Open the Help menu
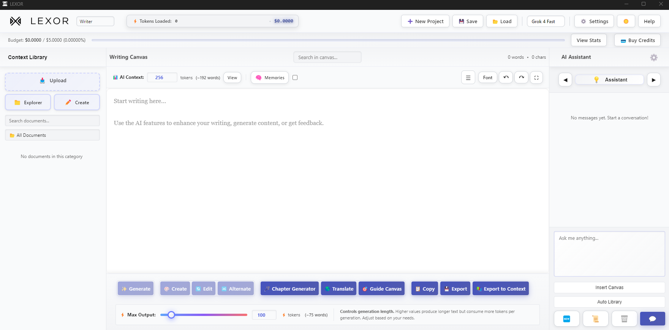 [x=649, y=21]
